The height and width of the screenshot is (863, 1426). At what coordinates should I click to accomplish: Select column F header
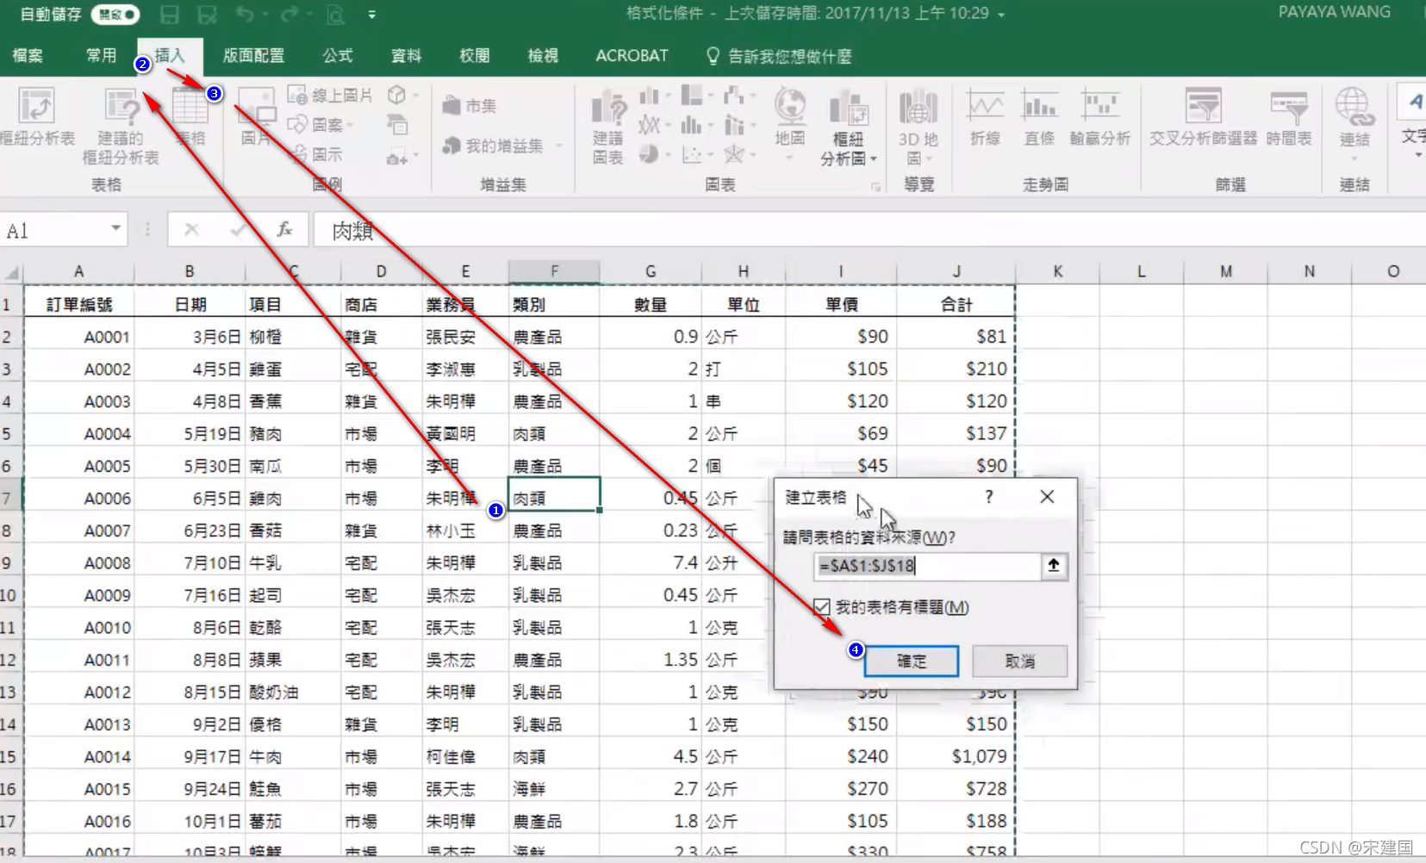tap(554, 271)
